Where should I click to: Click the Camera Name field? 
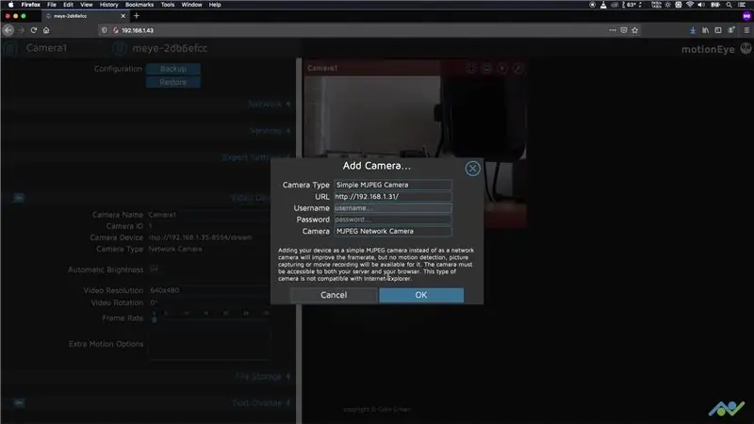(209, 215)
